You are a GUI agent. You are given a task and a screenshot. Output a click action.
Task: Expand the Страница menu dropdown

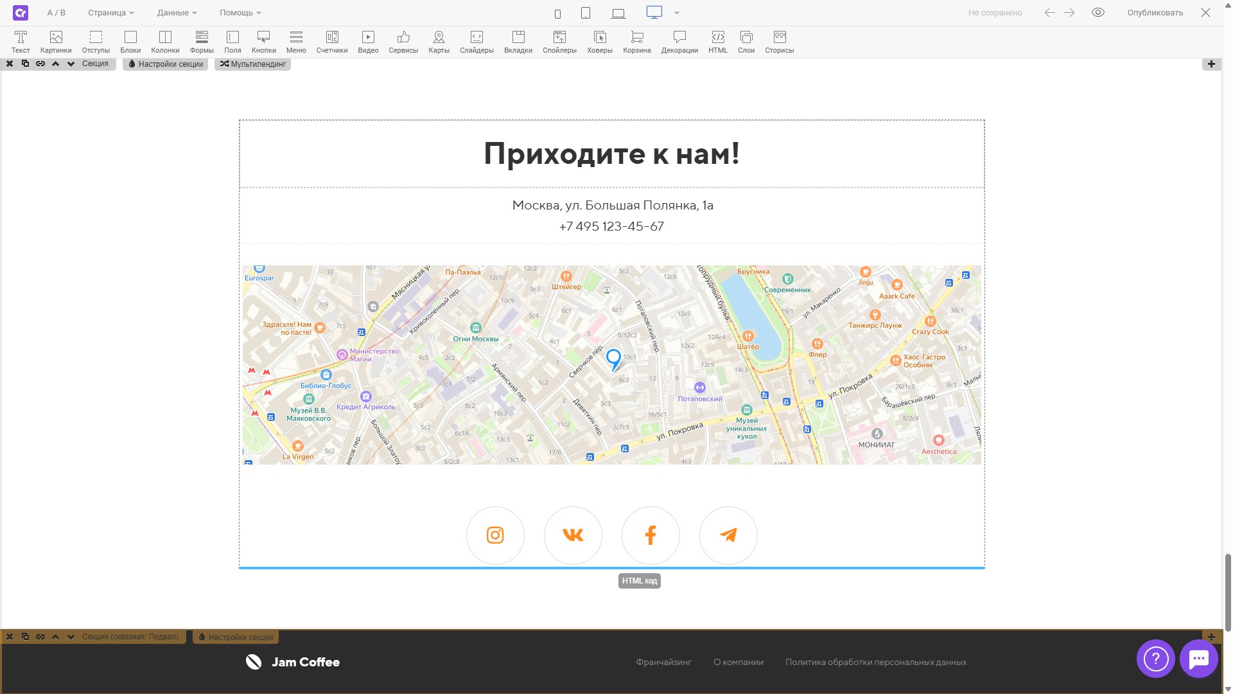point(111,12)
